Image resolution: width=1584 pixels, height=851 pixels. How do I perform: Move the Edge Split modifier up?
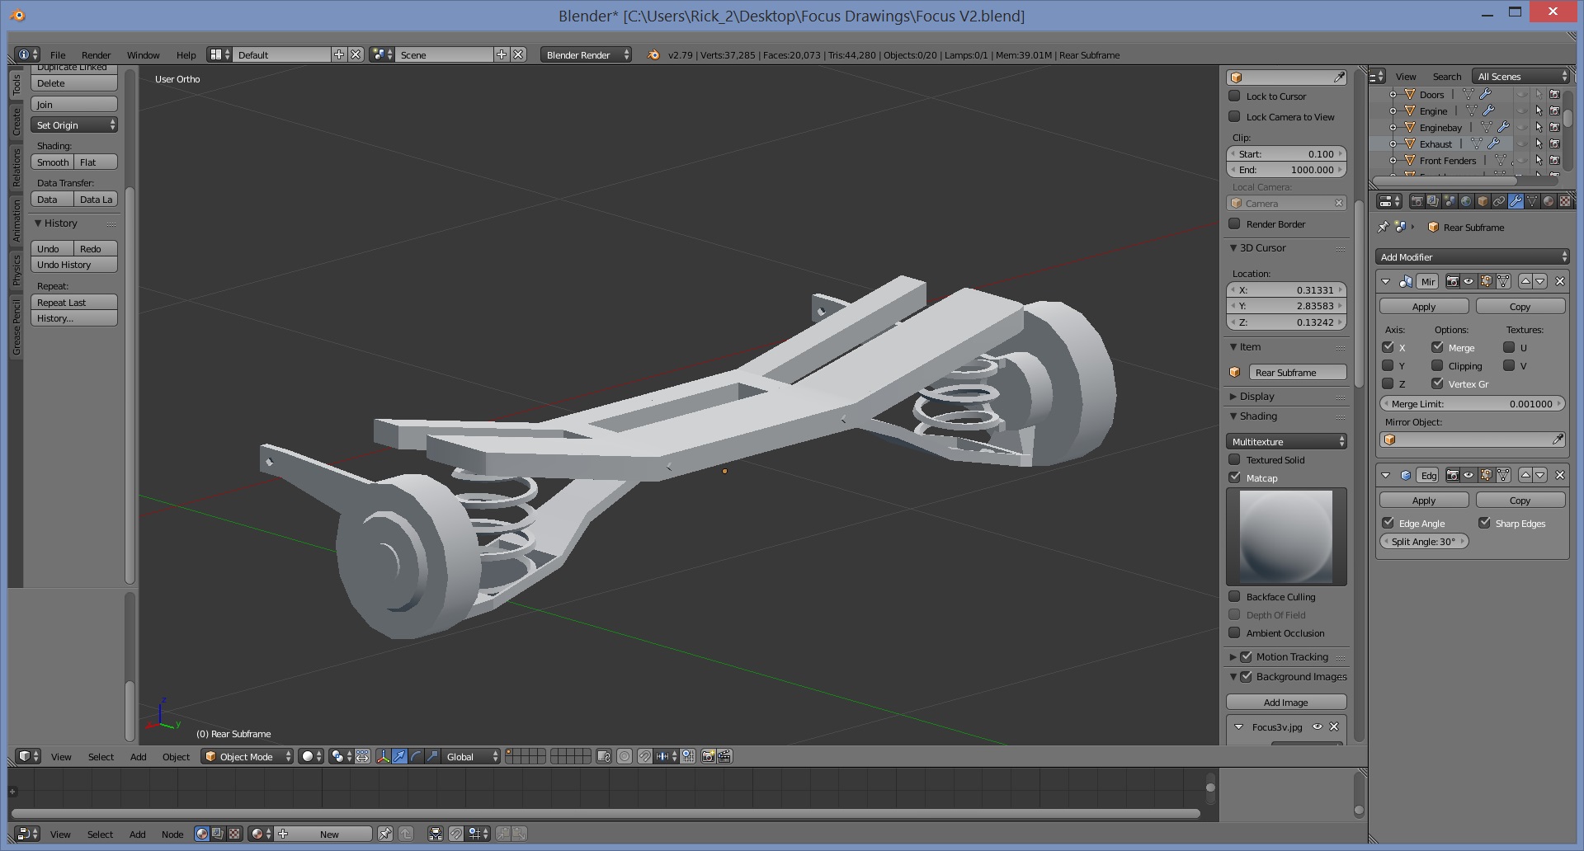tap(1525, 475)
